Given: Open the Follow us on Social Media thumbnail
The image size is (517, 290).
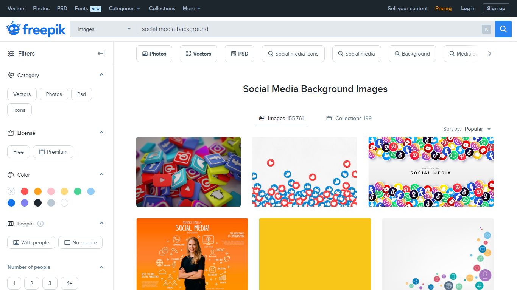Looking at the screenshot, I should coord(431,172).
